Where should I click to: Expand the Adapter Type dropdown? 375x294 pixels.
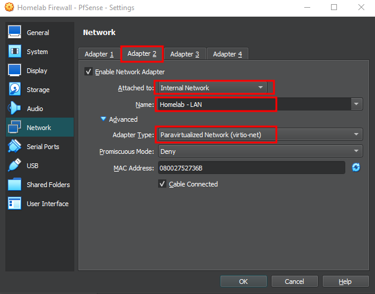pos(260,135)
